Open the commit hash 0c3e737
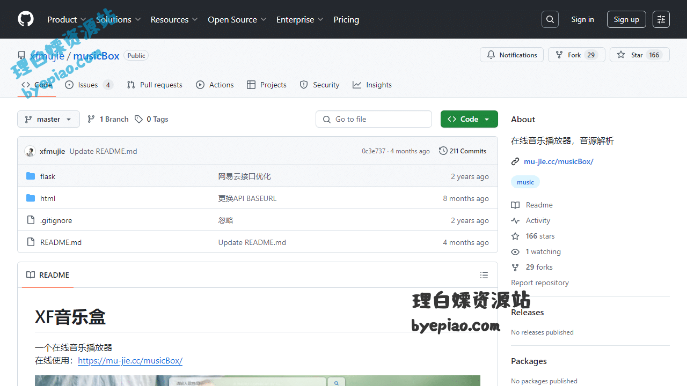Image resolution: width=687 pixels, height=386 pixels. [x=374, y=151]
